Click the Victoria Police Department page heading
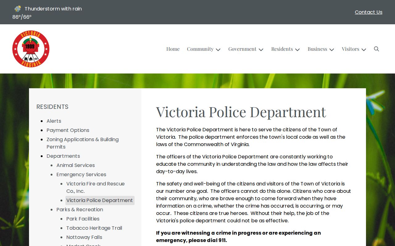The image size is (395, 246). point(241,112)
